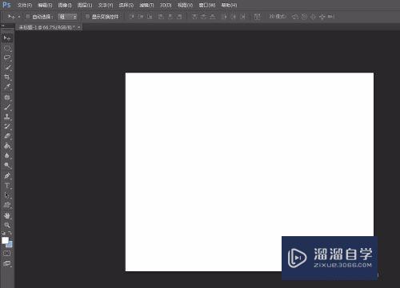Select the History Brush tool
The image size is (400, 288).
[7, 126]
